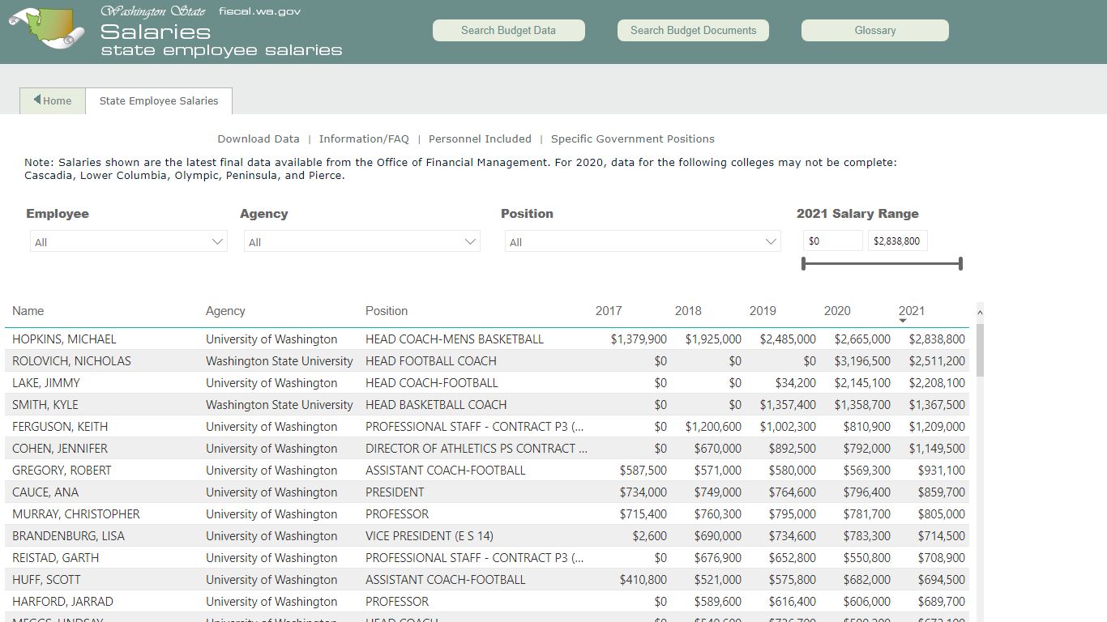Screen dimensions: 1107x622
Task: Follow the Download Data link
Action: [x=259, y=139]
